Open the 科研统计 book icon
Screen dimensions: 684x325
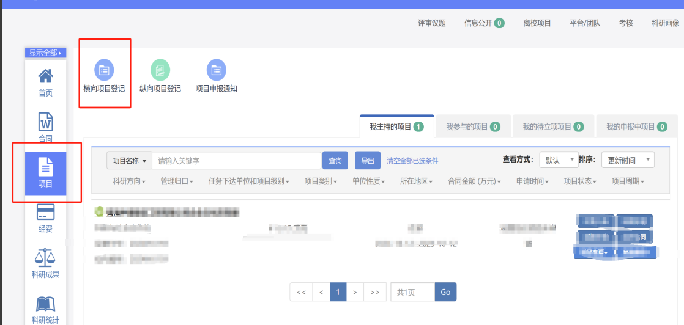(x=45, y=304)
